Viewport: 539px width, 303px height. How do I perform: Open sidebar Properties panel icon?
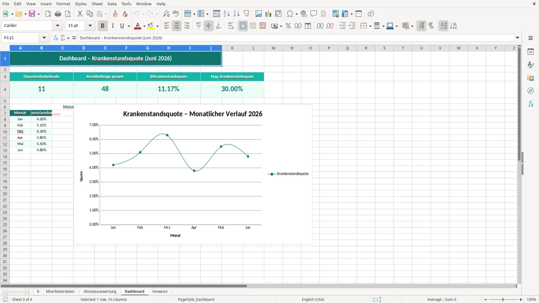(530, 52)
